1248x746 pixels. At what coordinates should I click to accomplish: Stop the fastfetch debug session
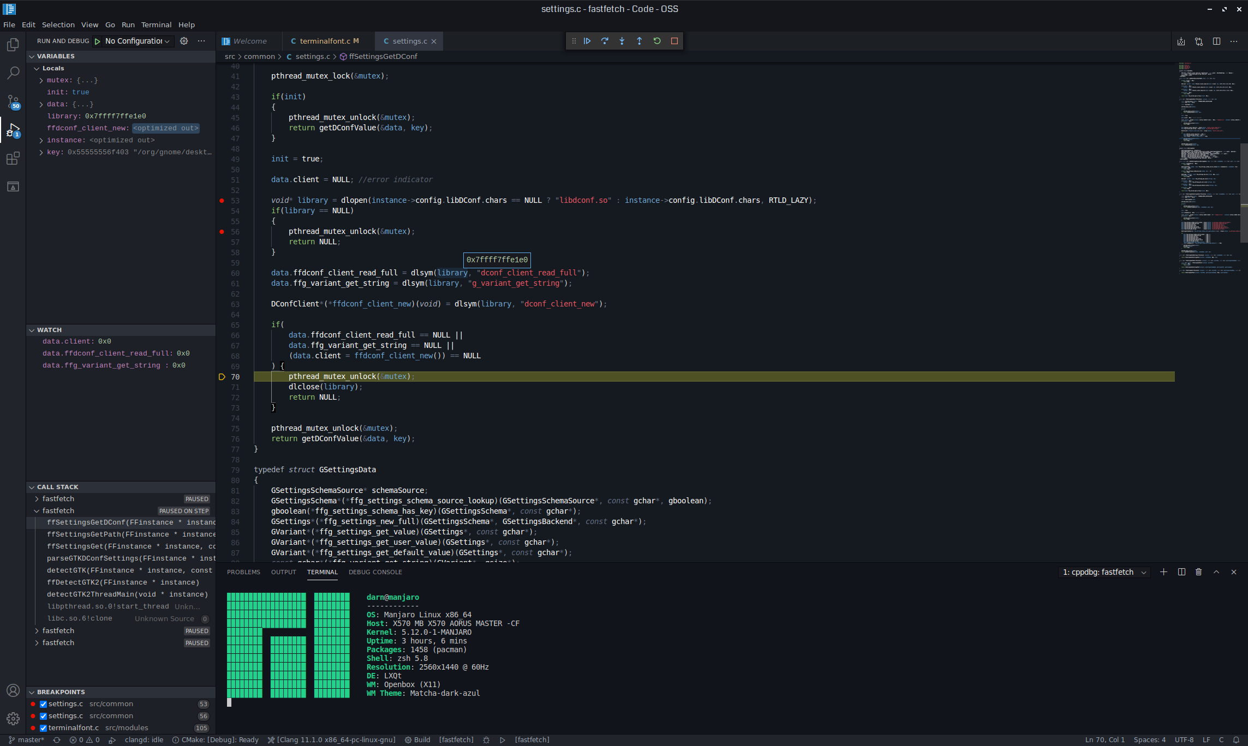pos(674,41)
